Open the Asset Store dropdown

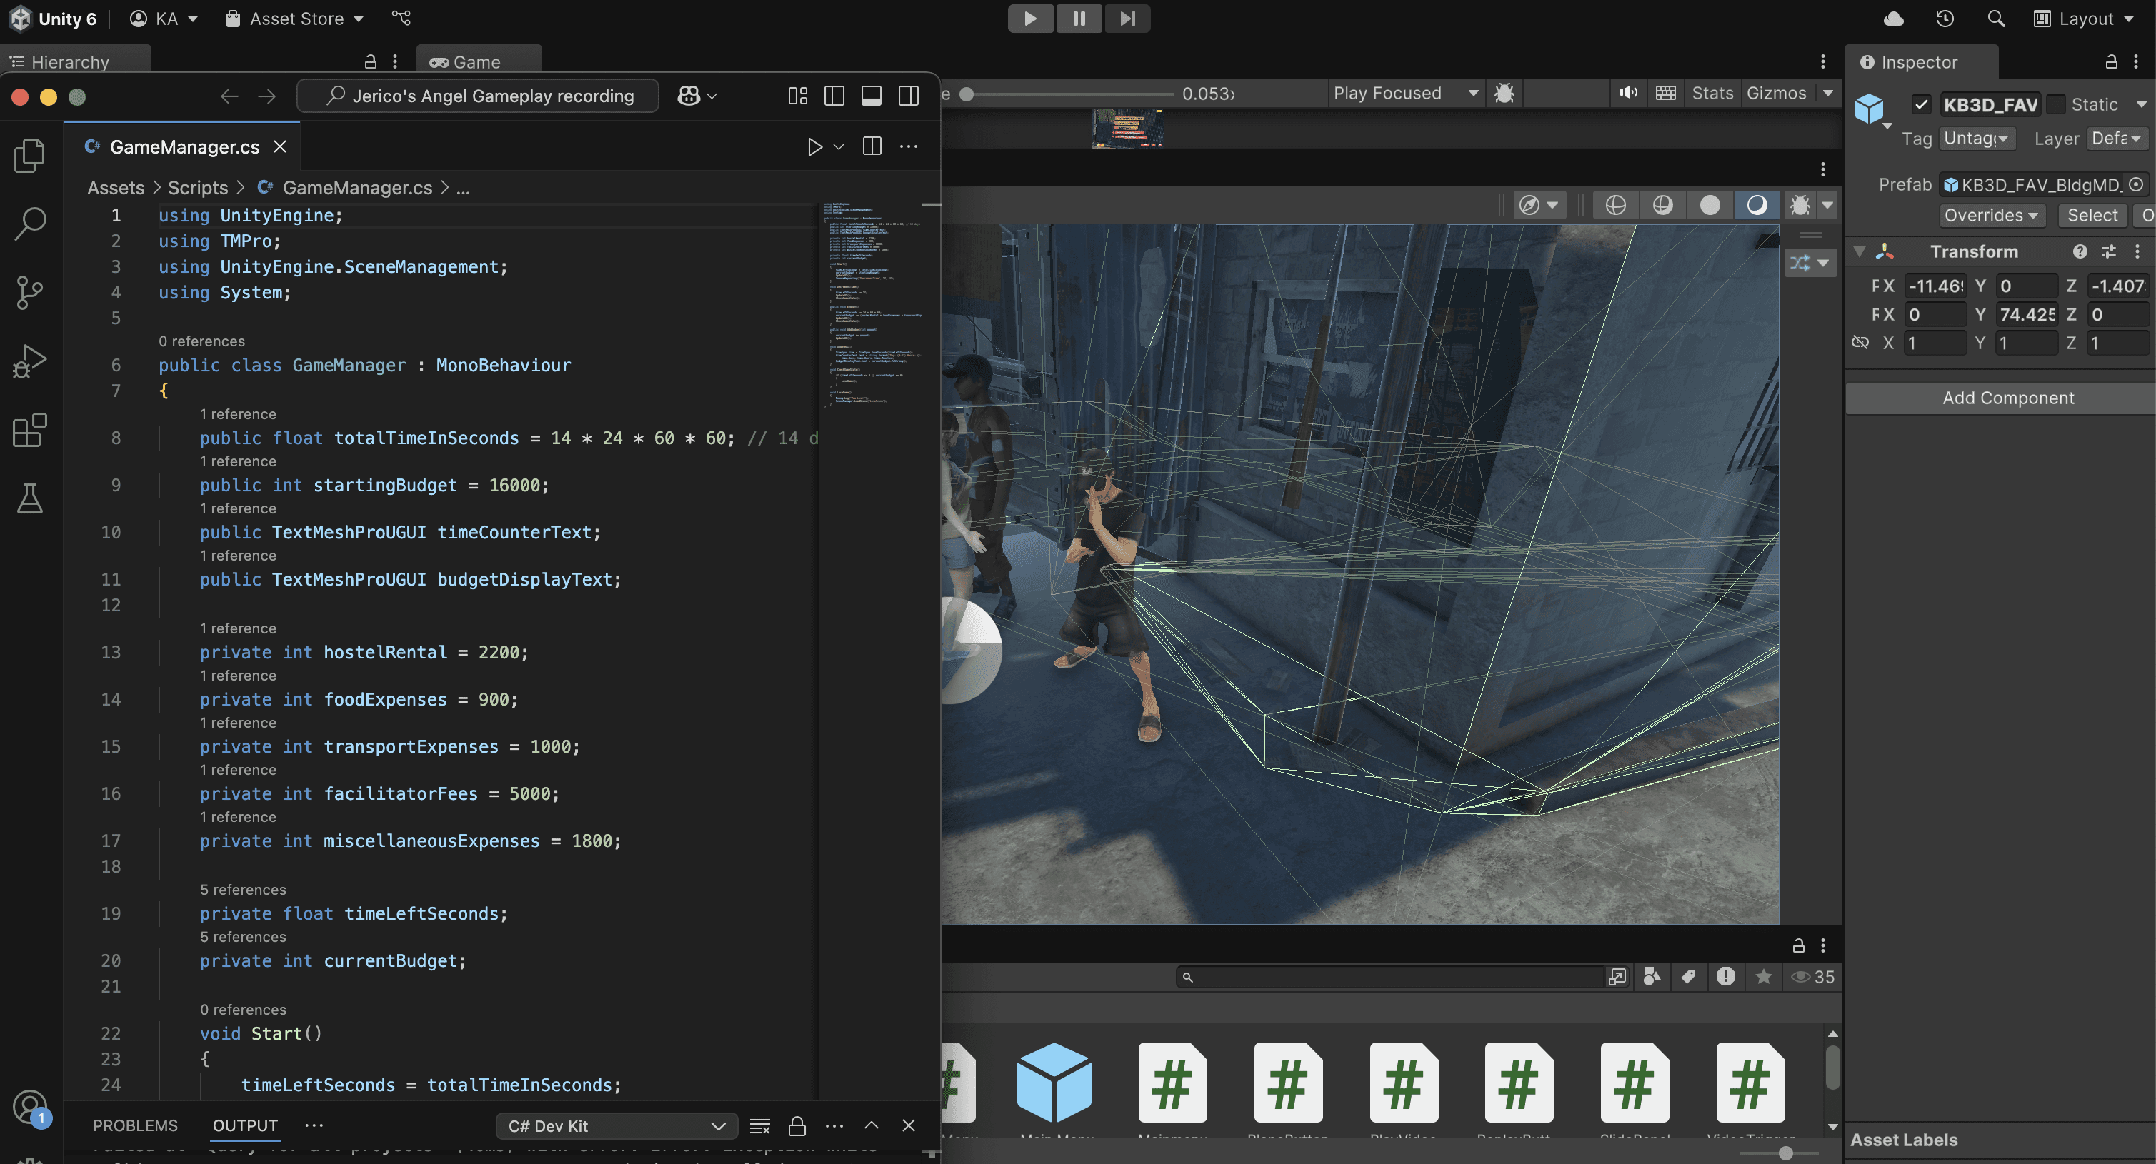click(x=294, y=19)
